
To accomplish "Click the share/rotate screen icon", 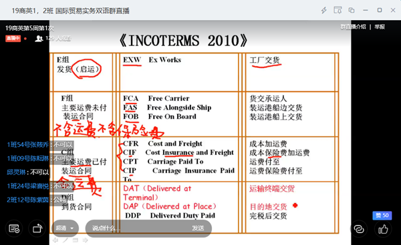I will click(x=37, y=229).
